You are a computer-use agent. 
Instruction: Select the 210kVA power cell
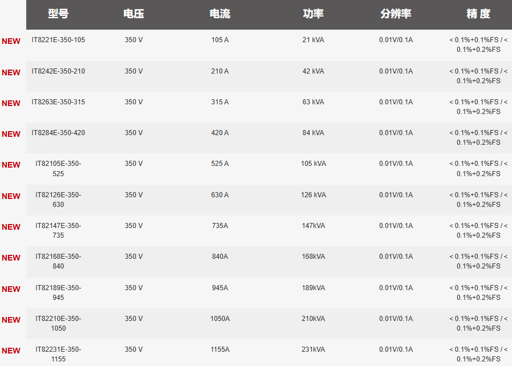tap(313, 318)
